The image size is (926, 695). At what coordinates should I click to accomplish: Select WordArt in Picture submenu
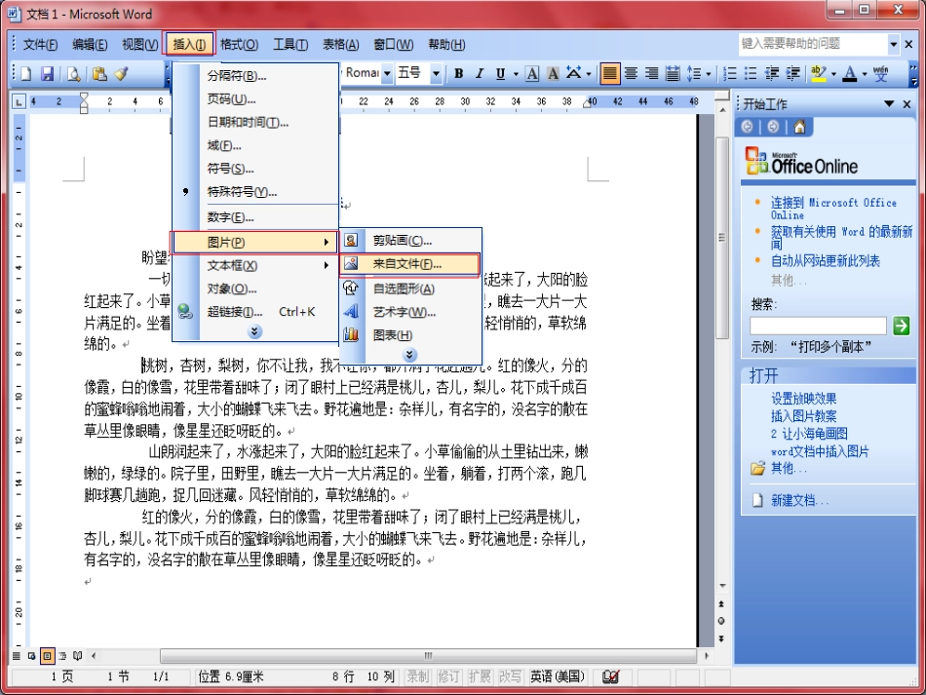(x=410, y=312)
